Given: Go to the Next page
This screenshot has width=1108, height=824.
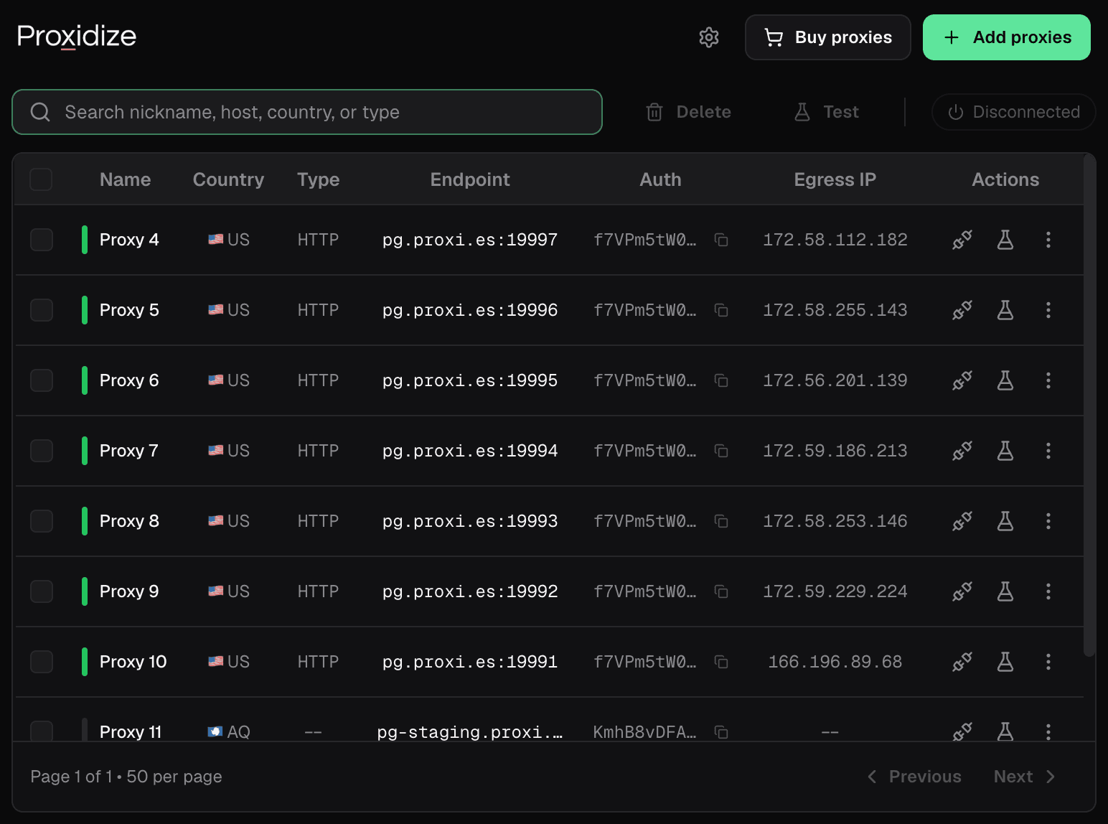Looking at the screenshot, I should (x=1024, y=777).
